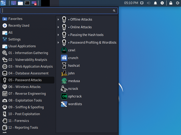
Task: Click the Recently Used section
Action: (x=19, y=26)
